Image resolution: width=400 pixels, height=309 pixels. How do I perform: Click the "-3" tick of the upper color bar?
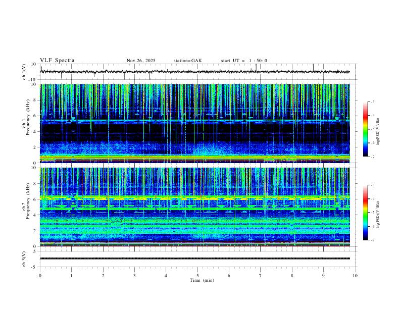pos(372,101)
